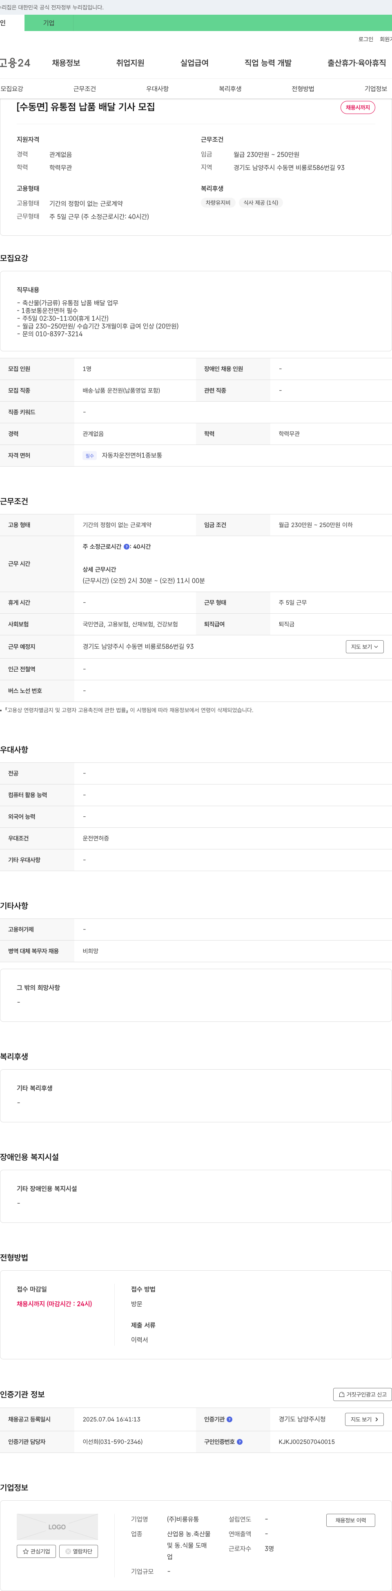Jump to the 모집요강 section tab

(x=12, y=89)
